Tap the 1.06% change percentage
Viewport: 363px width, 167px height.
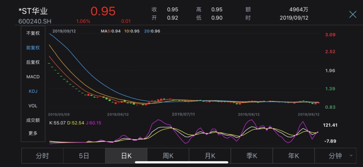(x=83, y=21)
